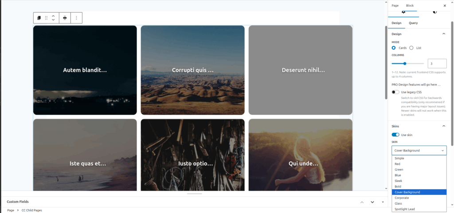The height and width of the screenshot is (213, 454).
Task: Open the align icon in block toolbar
Action: click(x=65, y=18)
